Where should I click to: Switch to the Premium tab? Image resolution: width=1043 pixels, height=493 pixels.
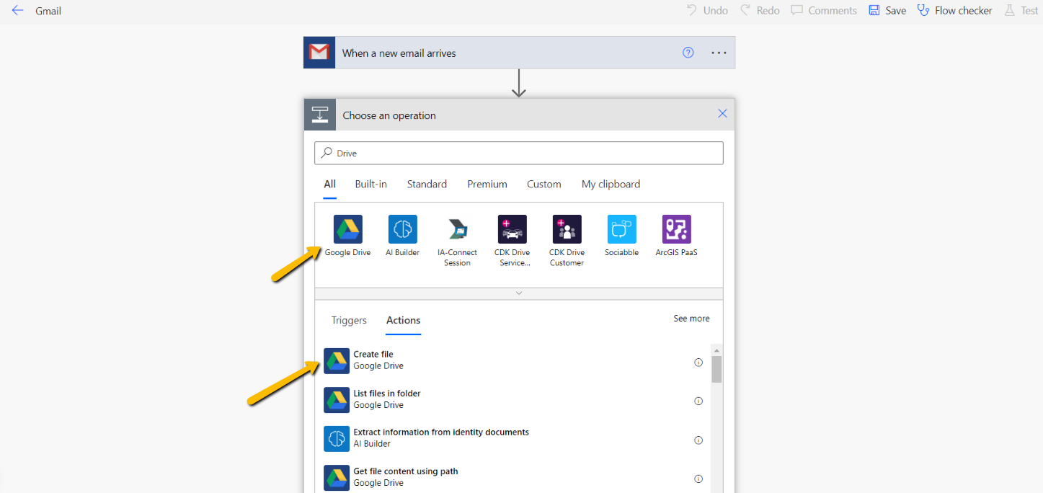[x=487, y=185]
